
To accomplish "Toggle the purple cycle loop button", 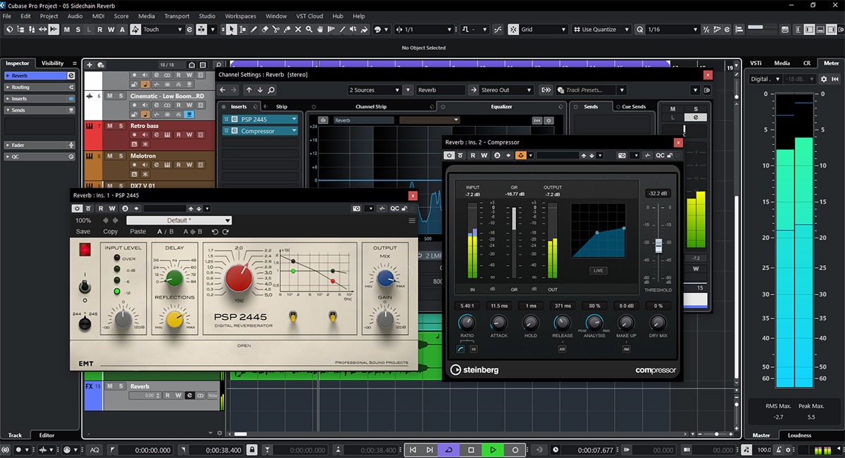I will (449, 450).
